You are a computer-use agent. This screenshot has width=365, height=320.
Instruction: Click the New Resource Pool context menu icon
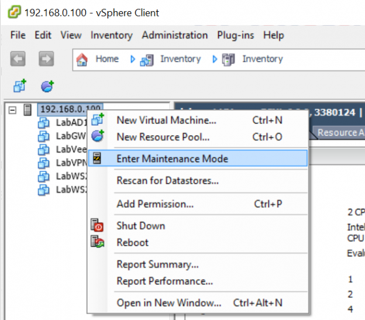(98, 136)
